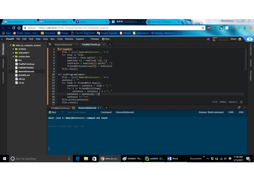Open File Explorer from taskbar
The width and height of the screenshot is (254, 181).
click(x=86, y=159)
